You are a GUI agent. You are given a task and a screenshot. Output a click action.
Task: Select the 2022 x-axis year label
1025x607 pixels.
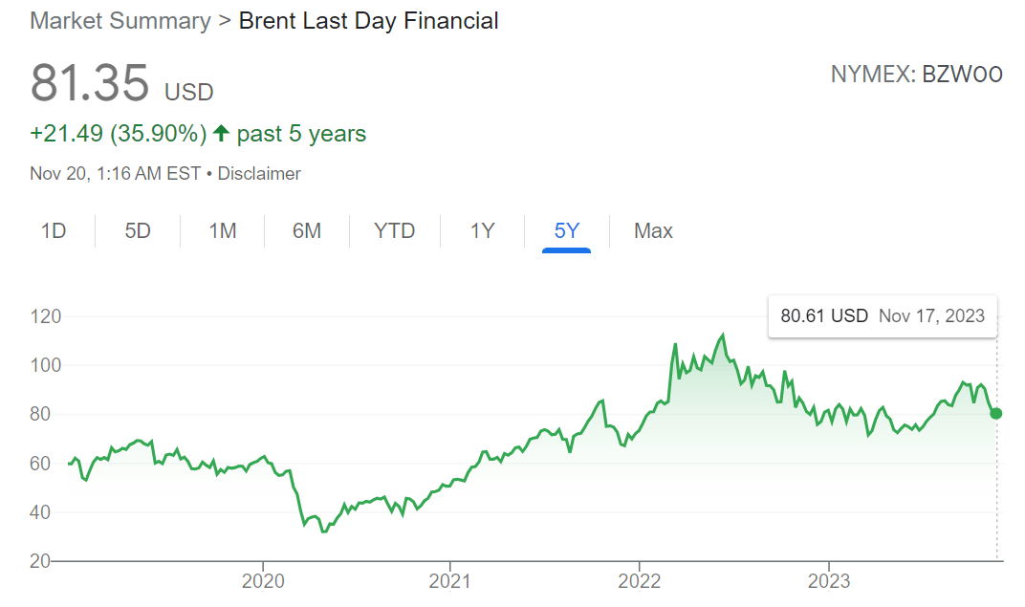click(x=639, y=581)
